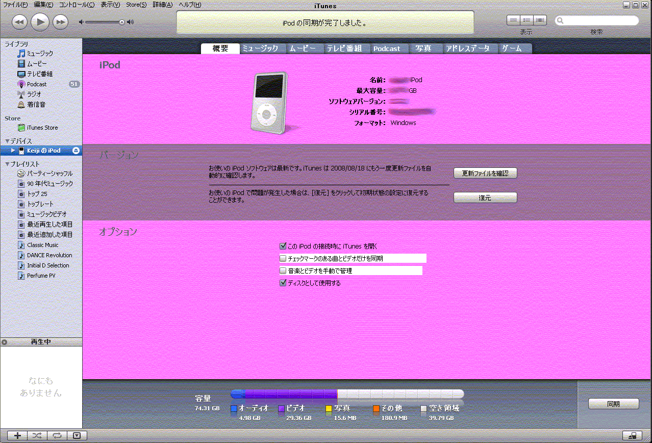Toggle shuffle button at bottom
This screenshot has height=443, width=652.
(x=37, y=435)
